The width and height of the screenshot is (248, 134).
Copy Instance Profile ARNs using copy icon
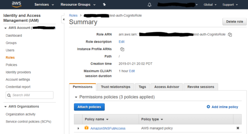[122, 49]
